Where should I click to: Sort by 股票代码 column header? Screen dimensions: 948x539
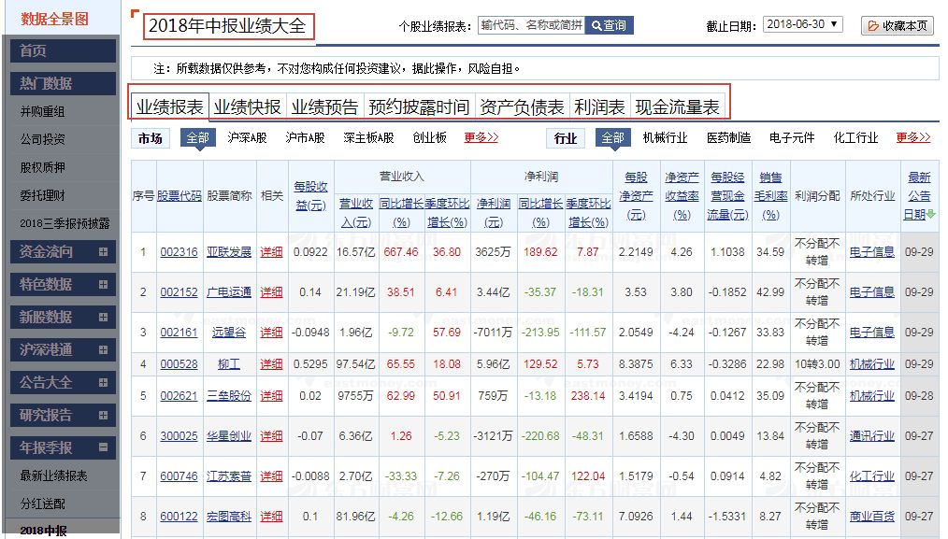point(179,196)
